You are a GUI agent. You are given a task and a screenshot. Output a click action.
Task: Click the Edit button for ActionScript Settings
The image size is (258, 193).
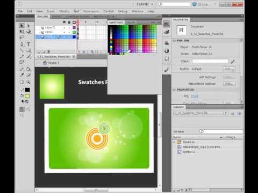[x=229, y=84]
